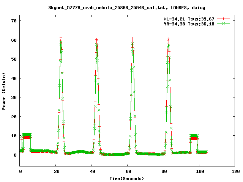Click the green YR legend line sample
243x182 pixels.
coord(223,24)
